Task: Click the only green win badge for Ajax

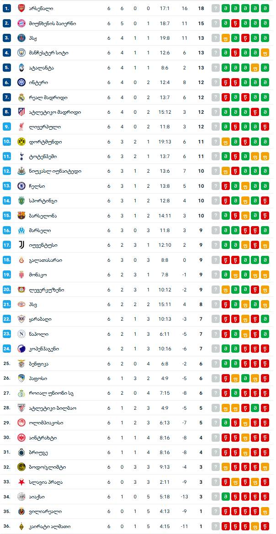Action: point(225,497)
